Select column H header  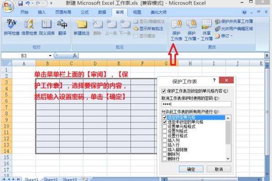(190, 64)
